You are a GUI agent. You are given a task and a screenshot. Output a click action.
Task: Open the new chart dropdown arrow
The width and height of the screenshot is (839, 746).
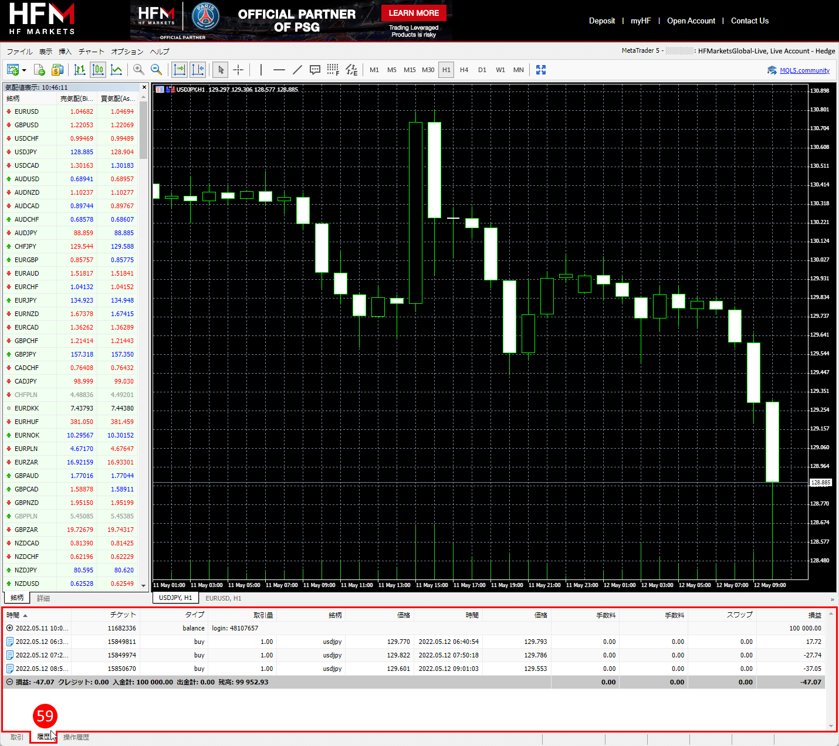click(24, 70)
